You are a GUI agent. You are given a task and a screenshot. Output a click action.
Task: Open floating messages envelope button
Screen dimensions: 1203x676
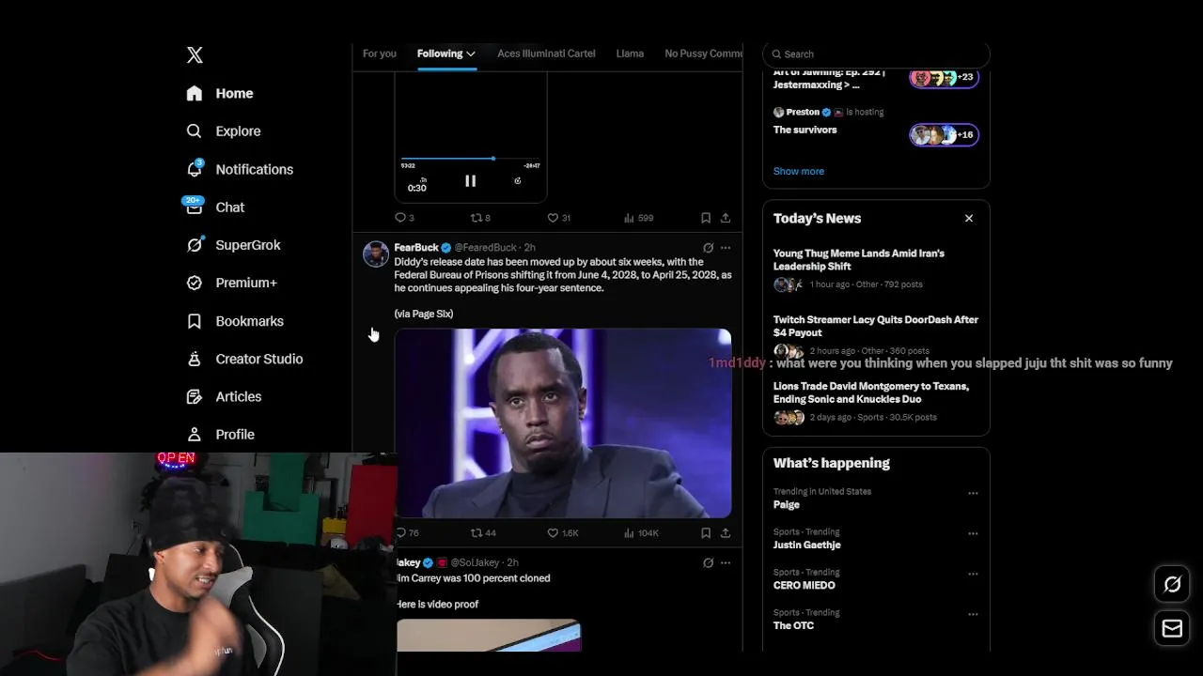(x=1172, y=629)
